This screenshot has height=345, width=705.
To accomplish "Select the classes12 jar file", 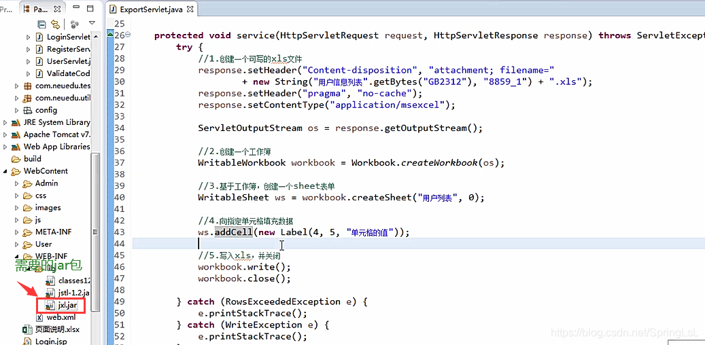I will [x=69, y=280].
